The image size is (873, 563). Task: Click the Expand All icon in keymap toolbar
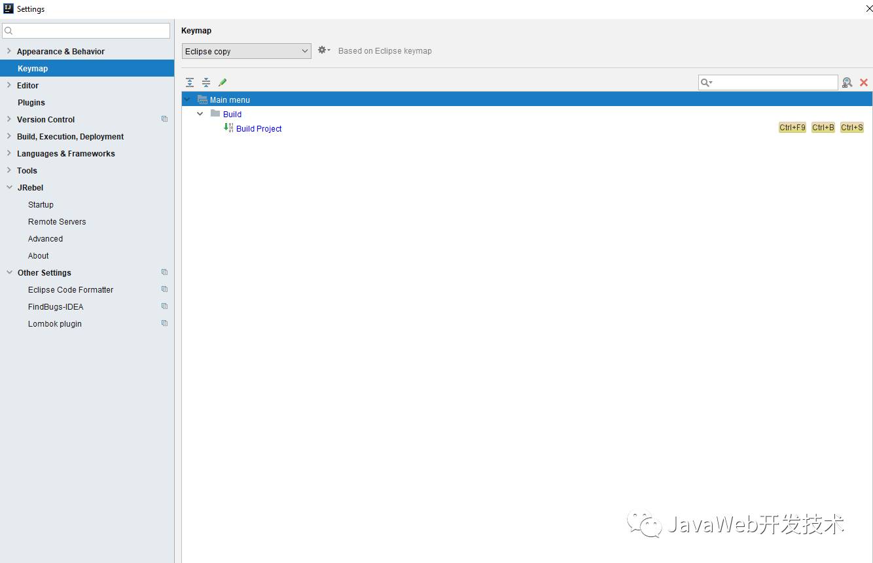190,82
